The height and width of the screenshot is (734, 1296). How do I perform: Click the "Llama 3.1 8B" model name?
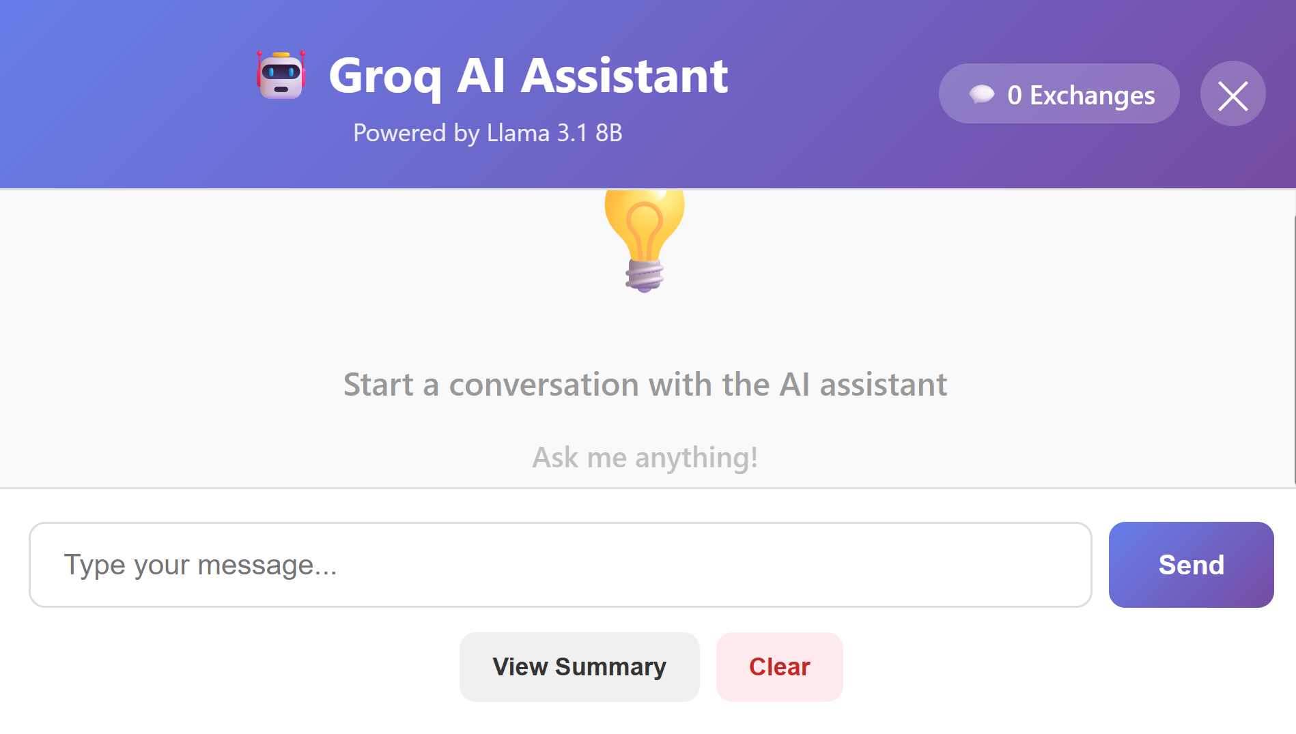[554, 133]
